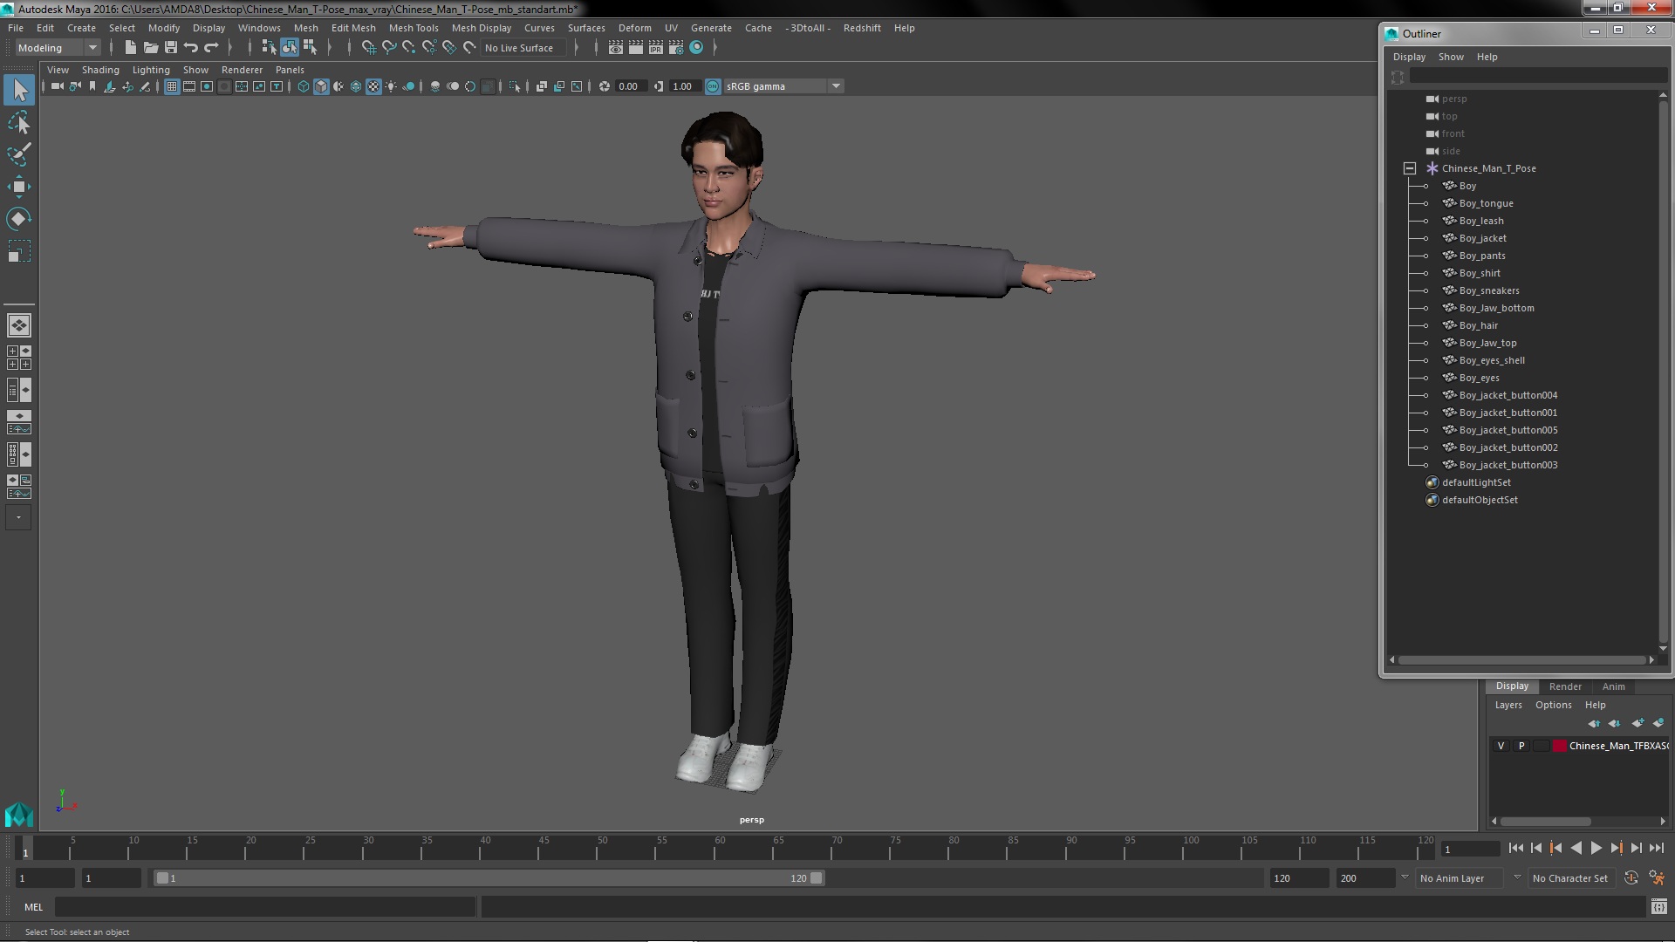Enable snap to points
1675x942 pixels.
(x=408, y=48)
